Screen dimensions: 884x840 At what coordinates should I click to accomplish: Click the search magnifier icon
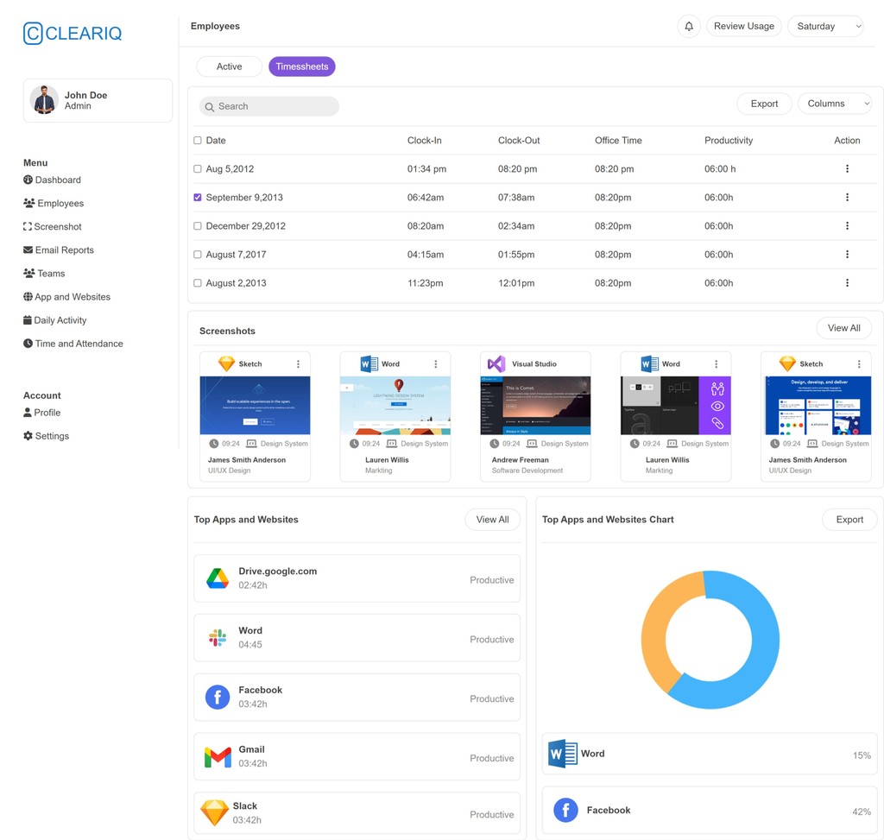pos(209,106)
